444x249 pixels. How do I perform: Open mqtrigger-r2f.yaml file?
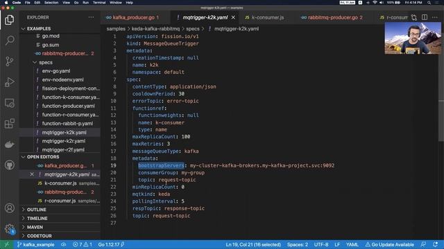(x=63, y=150)
